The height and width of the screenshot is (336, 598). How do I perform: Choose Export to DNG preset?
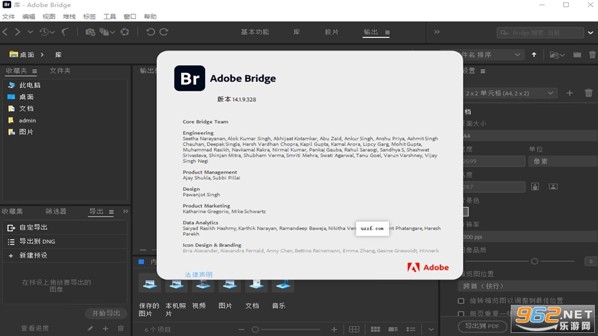[x=65, y=241]
